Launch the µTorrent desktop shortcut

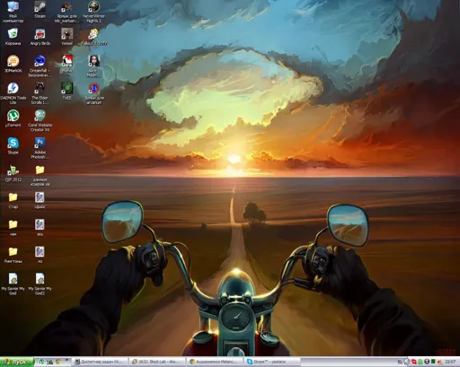[13, 118]
